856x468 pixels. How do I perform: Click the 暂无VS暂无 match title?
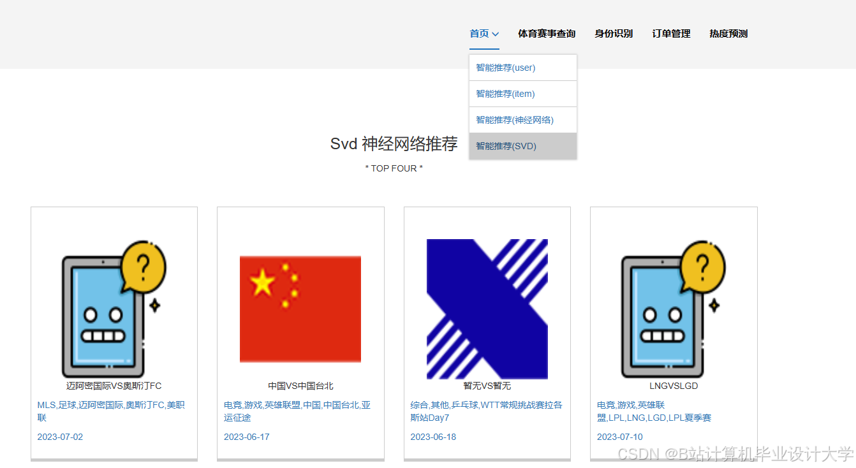click(x=487, y=386)
